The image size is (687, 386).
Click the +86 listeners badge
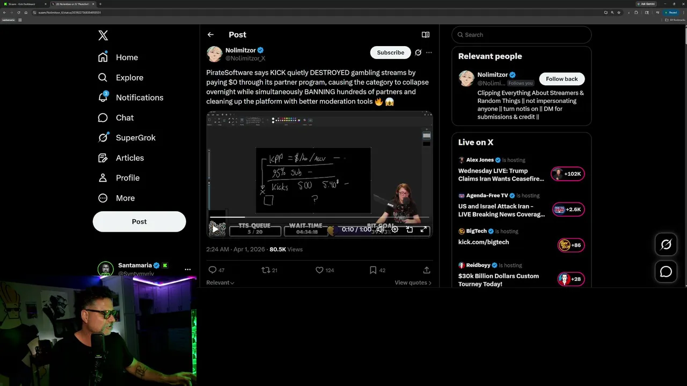[x=571, y=245]
